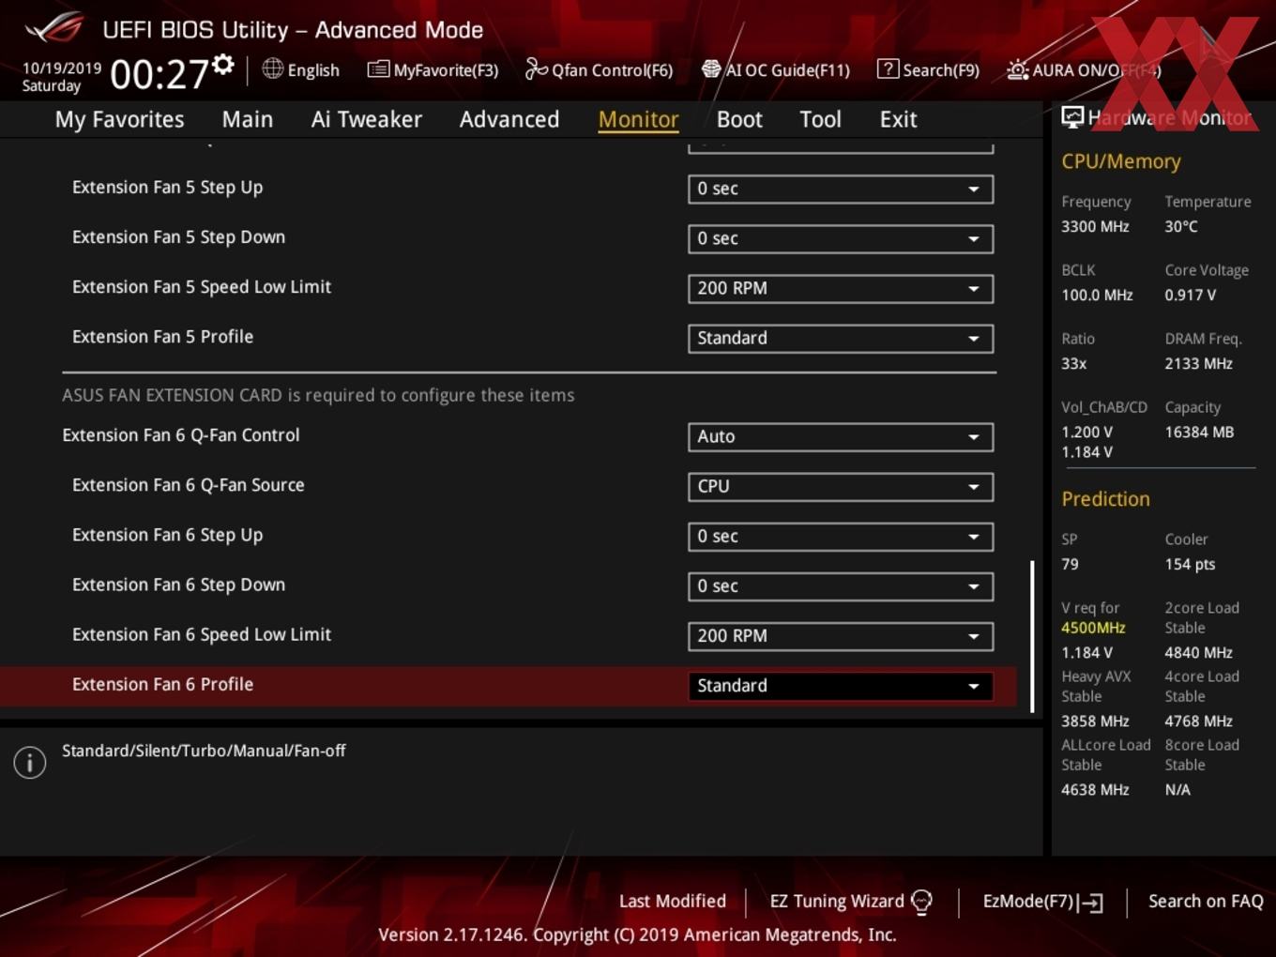
Task: Click the EzMode(F7) exit arrow icon
Action: (1091, 903)
